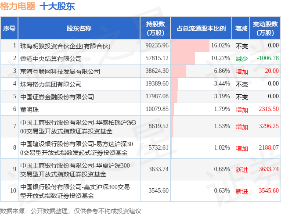Select shareholder 珠海格力集团有限公司
Viewport: 281px width, 215px height.
point(51,84)
